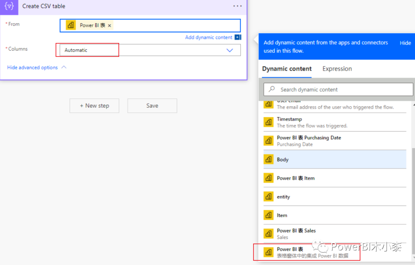This screenshot has height=265, width=415.
Task: Switch to the Dynamic content tab
Action: (x=287, y=69)
